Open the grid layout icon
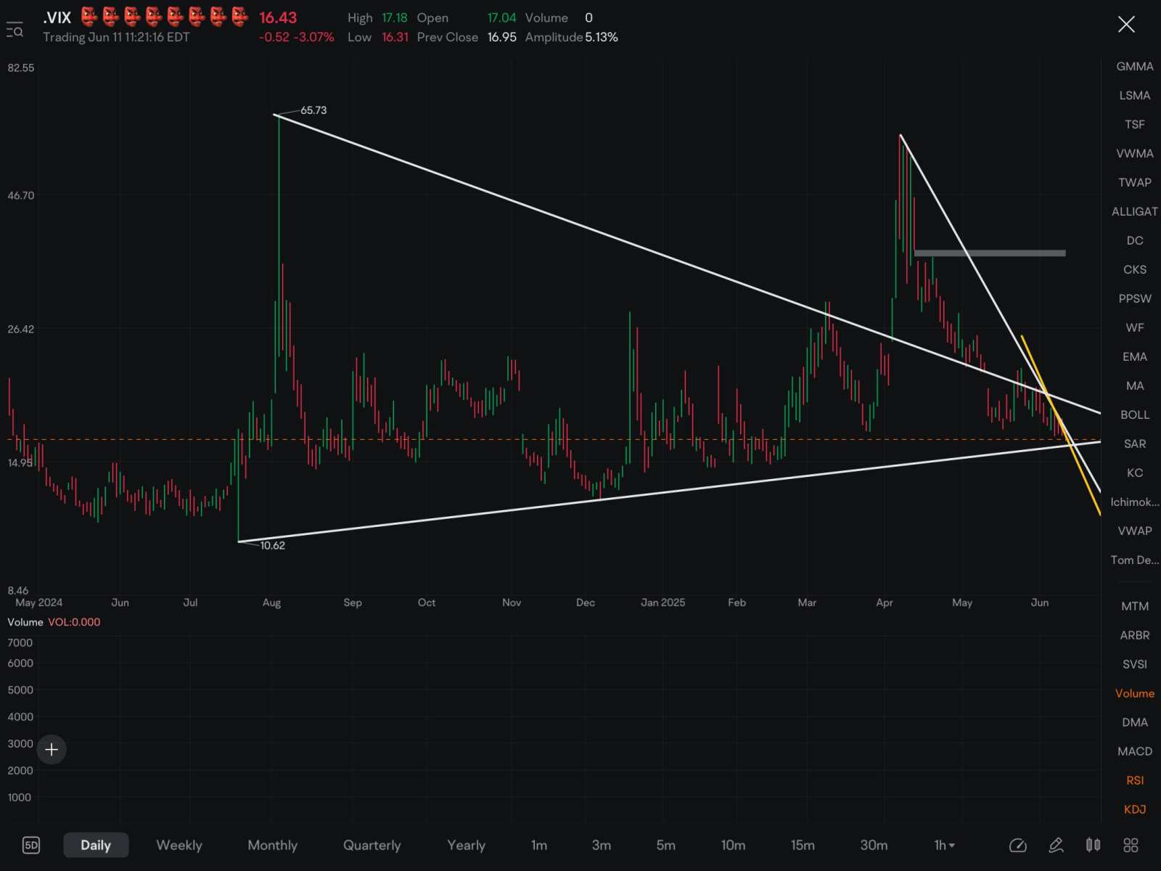Viewport: 1161px width, 871px height. point(1131,845)
